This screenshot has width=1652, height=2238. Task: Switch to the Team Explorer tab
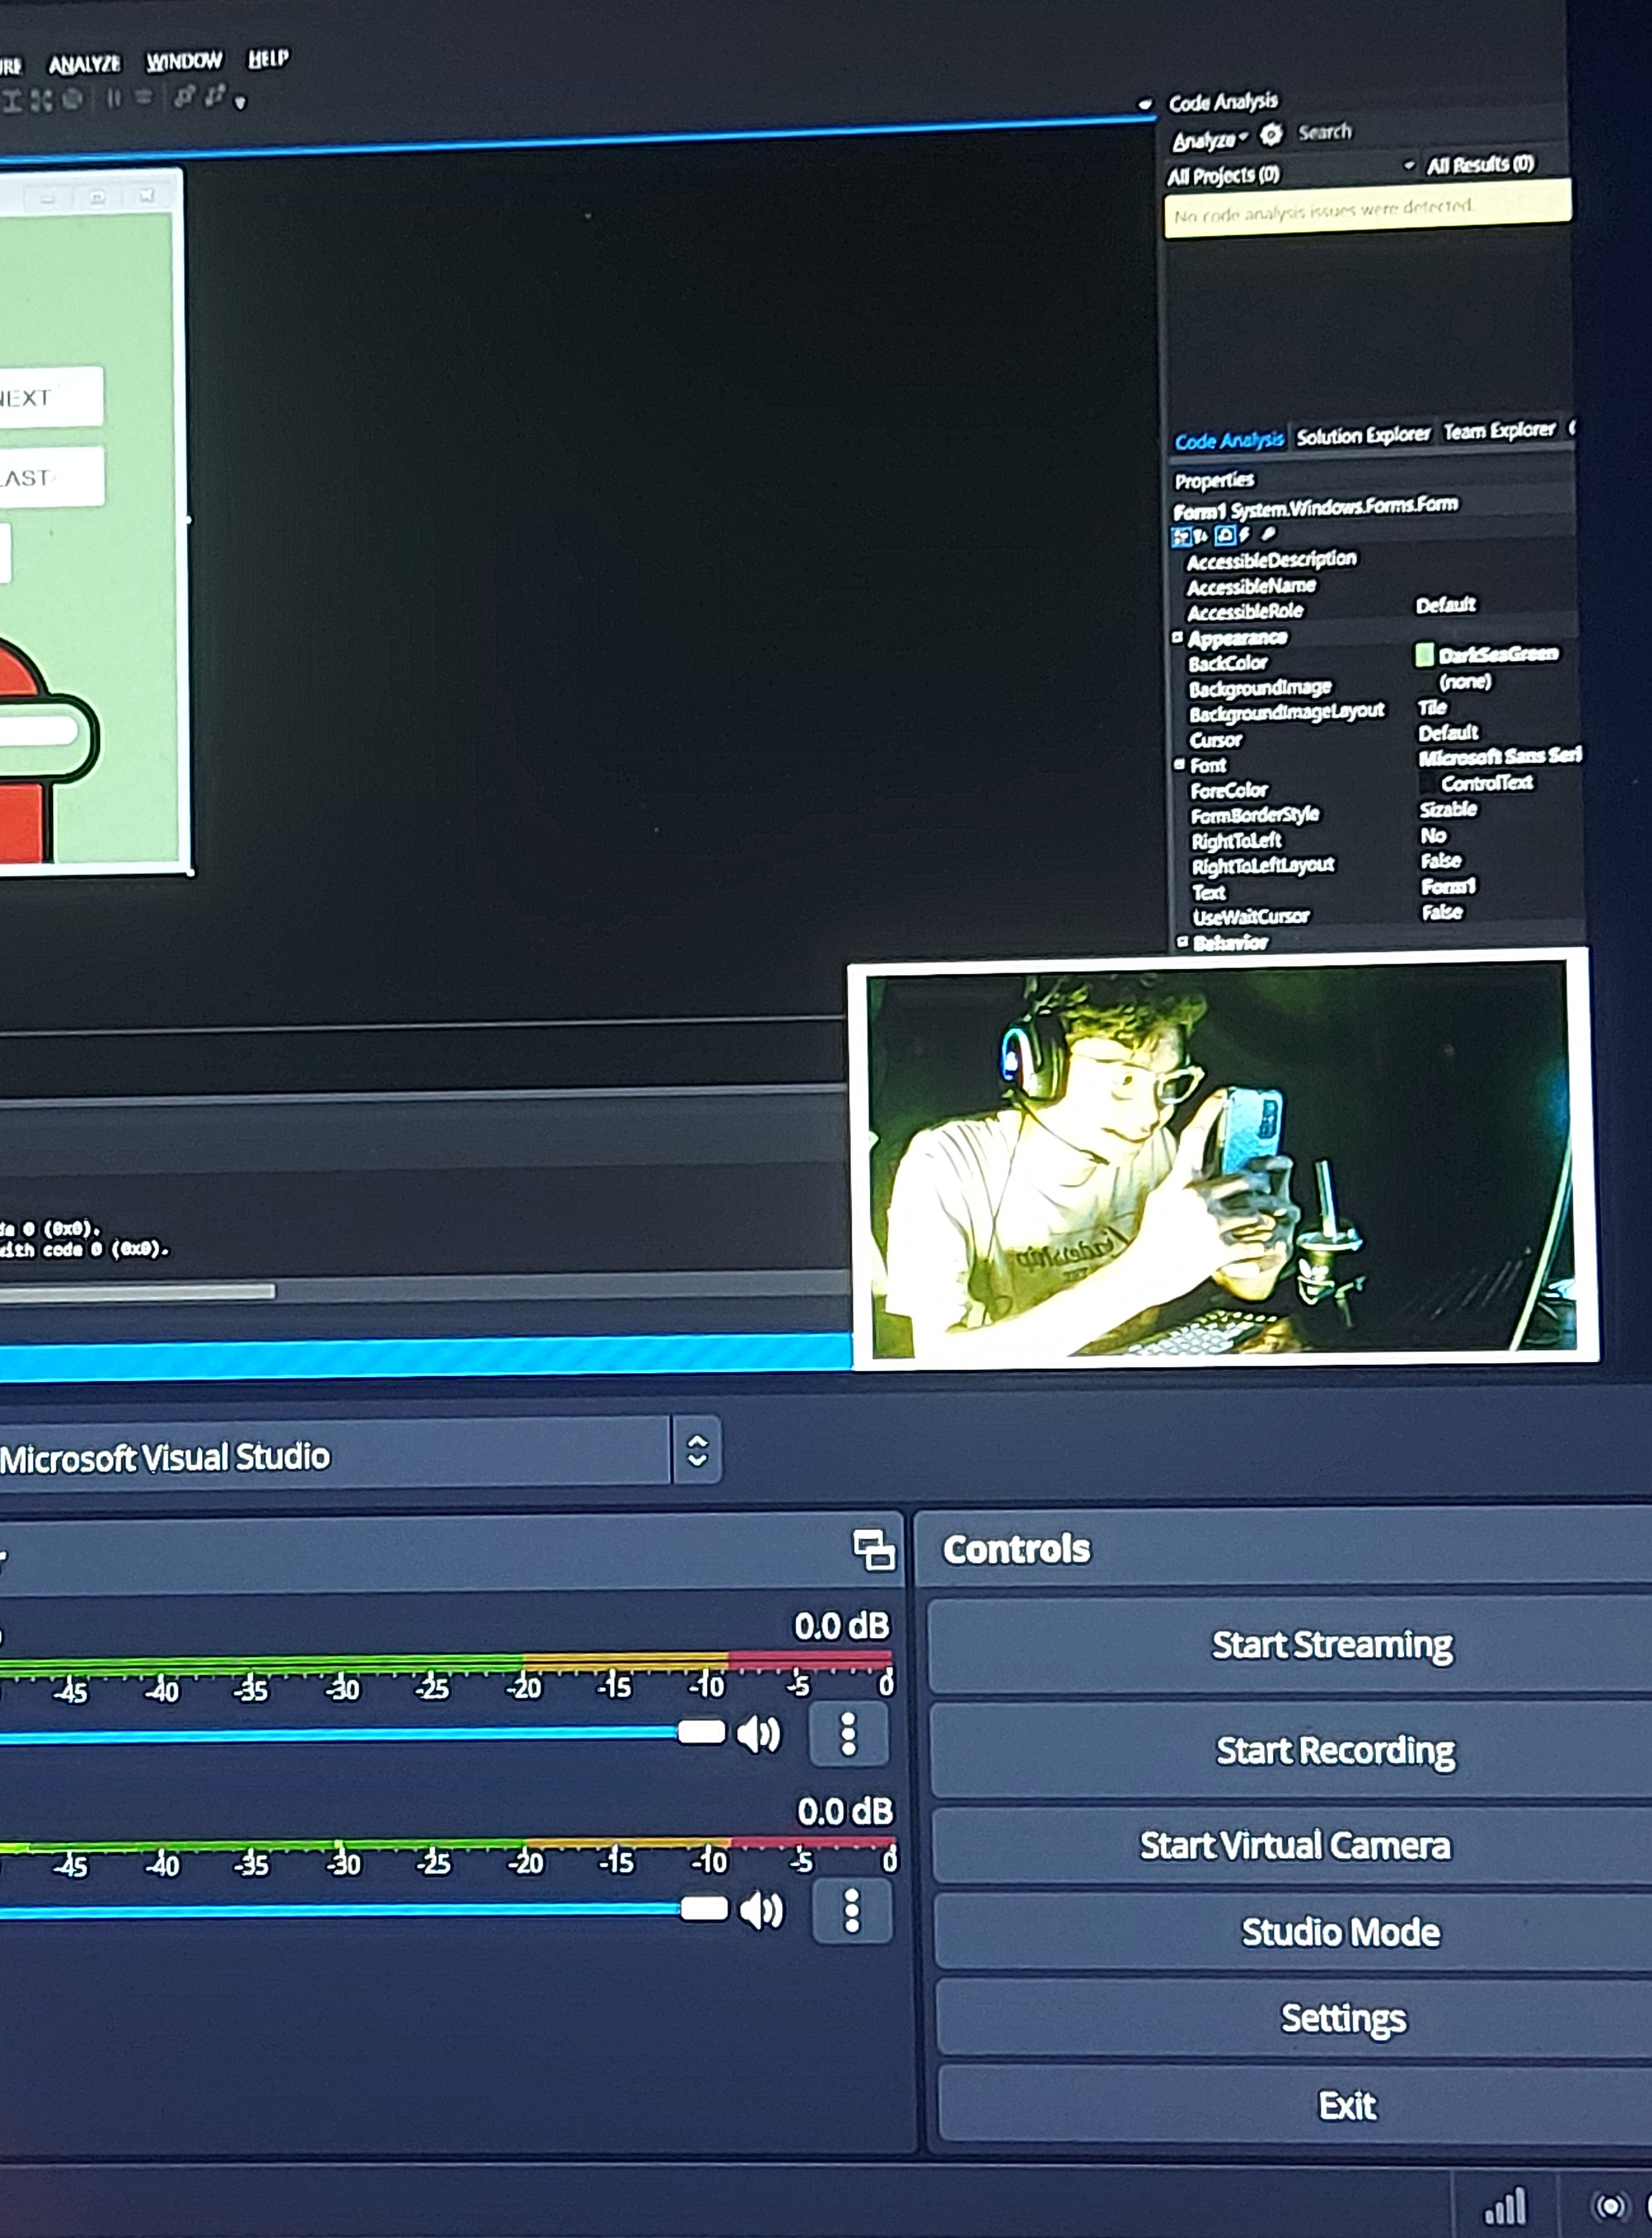click(1499, 430)
